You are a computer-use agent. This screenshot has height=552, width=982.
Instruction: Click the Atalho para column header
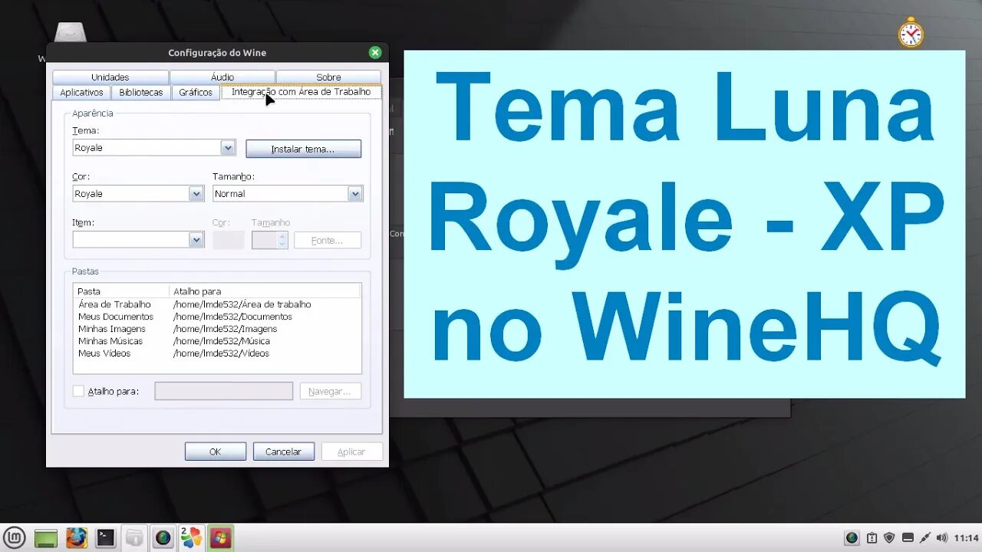tap(265, 291)
